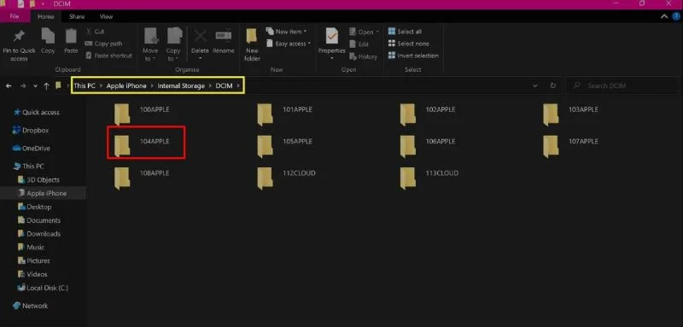Click This PC in the address bar
The image size is (683, 327).
[x=84, y=85]
